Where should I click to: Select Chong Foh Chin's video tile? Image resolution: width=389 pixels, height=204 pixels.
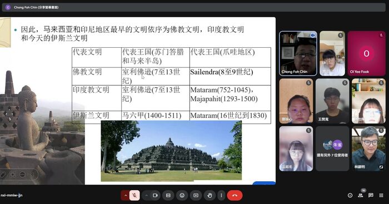pyautogui.click(x=298, y=53)
